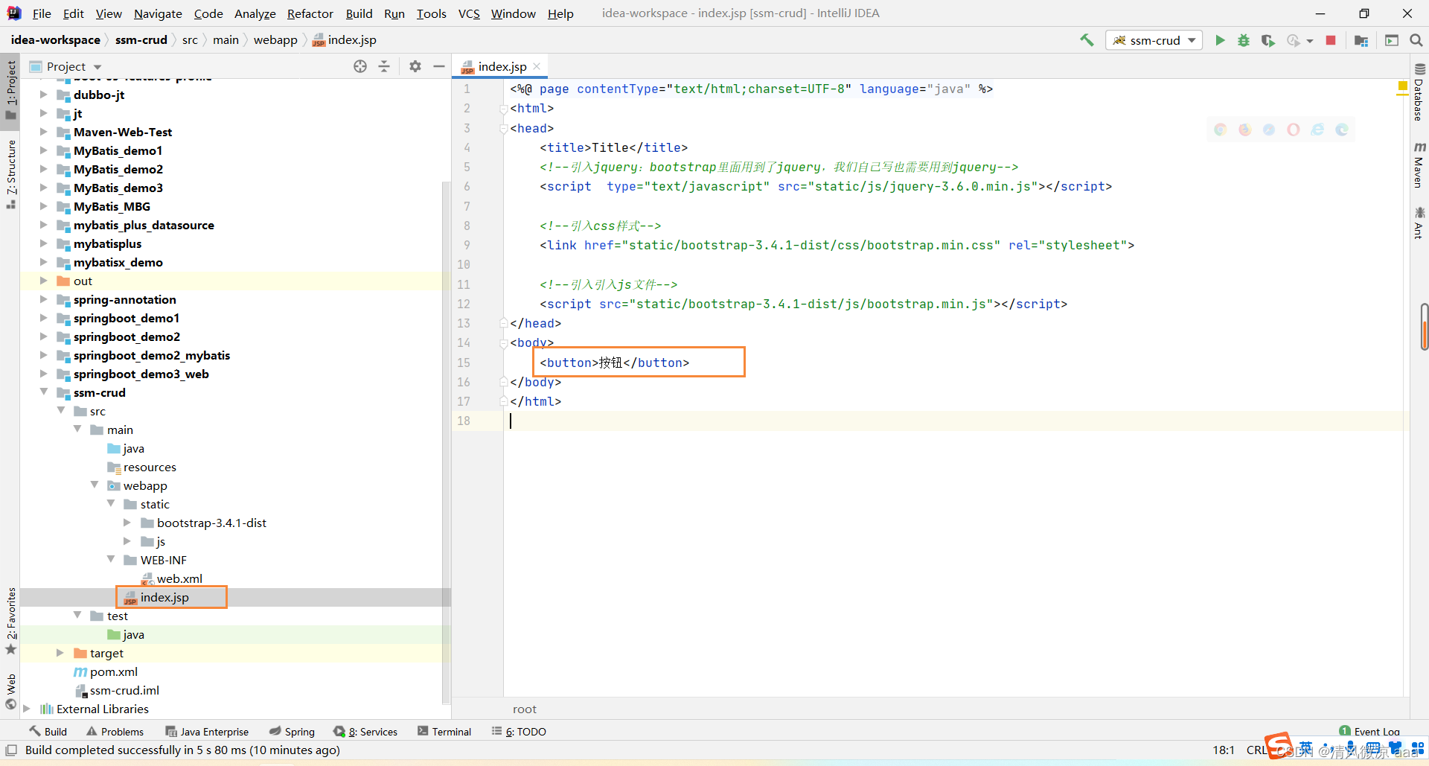Start debugging with the bug icon
The image size is (1429, 766).
[1244, 40]
